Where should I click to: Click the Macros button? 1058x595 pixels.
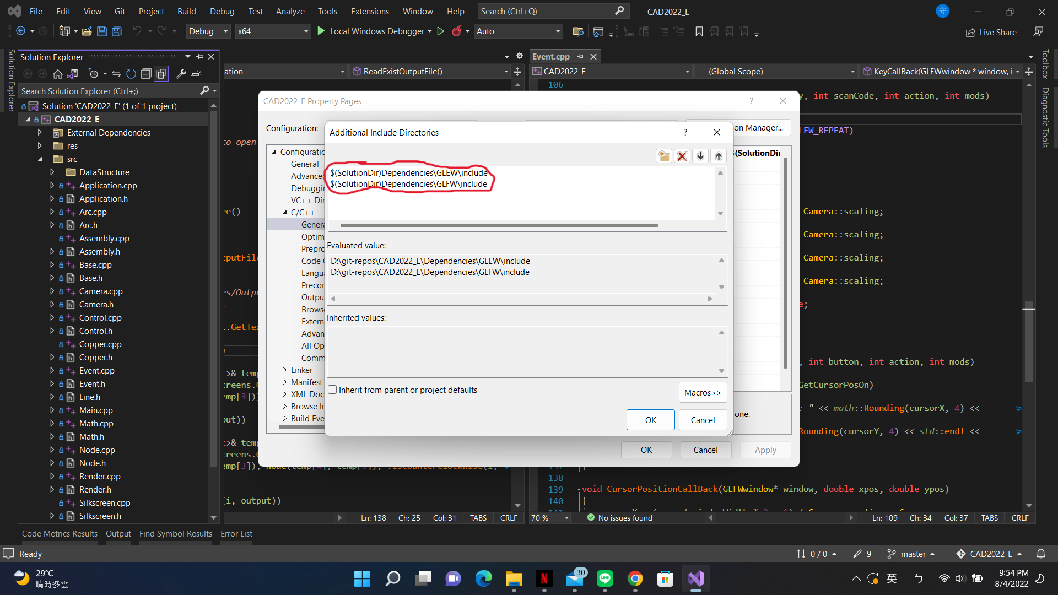coord(702,392)
